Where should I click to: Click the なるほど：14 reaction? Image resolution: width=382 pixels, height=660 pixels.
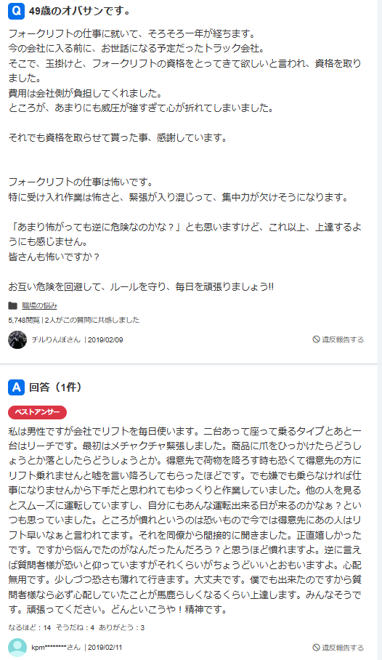pos(30,627)
